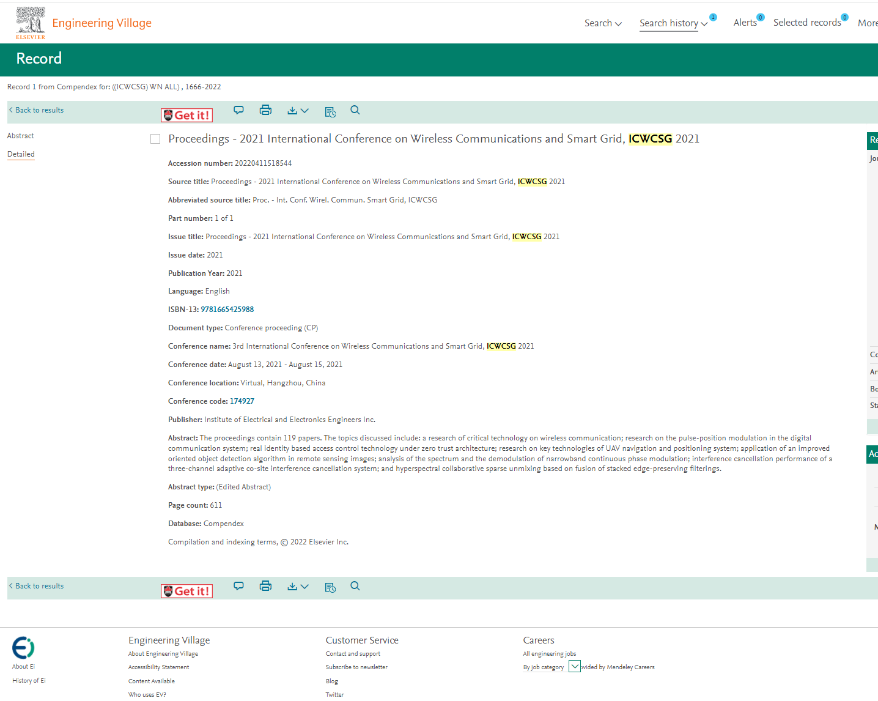
Task: Go to bottom Back to results link
Action: (36, 586)
